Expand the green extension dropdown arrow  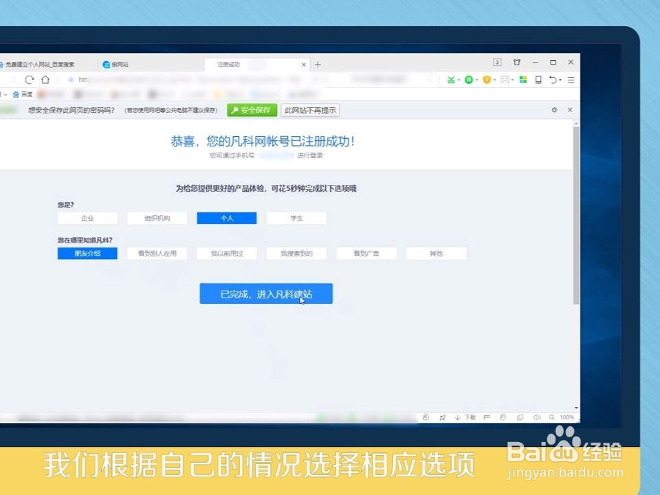point(476,80)
